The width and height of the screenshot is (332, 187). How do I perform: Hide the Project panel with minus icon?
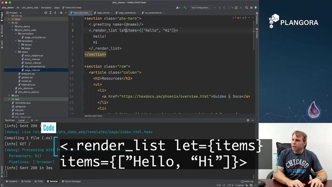coord(66,13)
